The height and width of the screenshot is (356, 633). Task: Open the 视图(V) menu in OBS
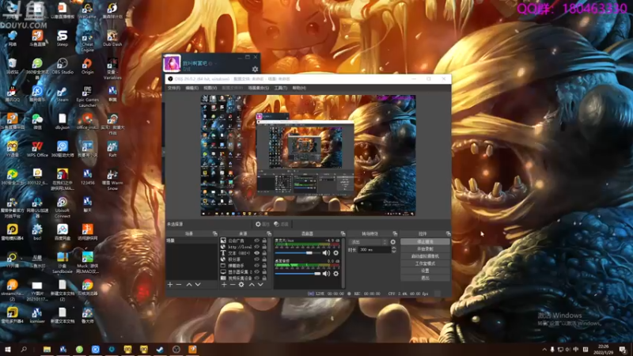(x=210, y=88)
